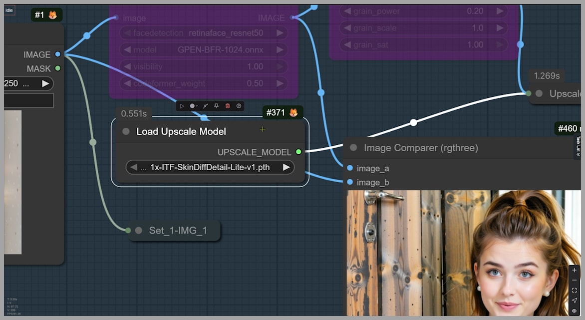Click the play icon in node toolbar
Screen dimensions: 585x320
tap(182, 106)
